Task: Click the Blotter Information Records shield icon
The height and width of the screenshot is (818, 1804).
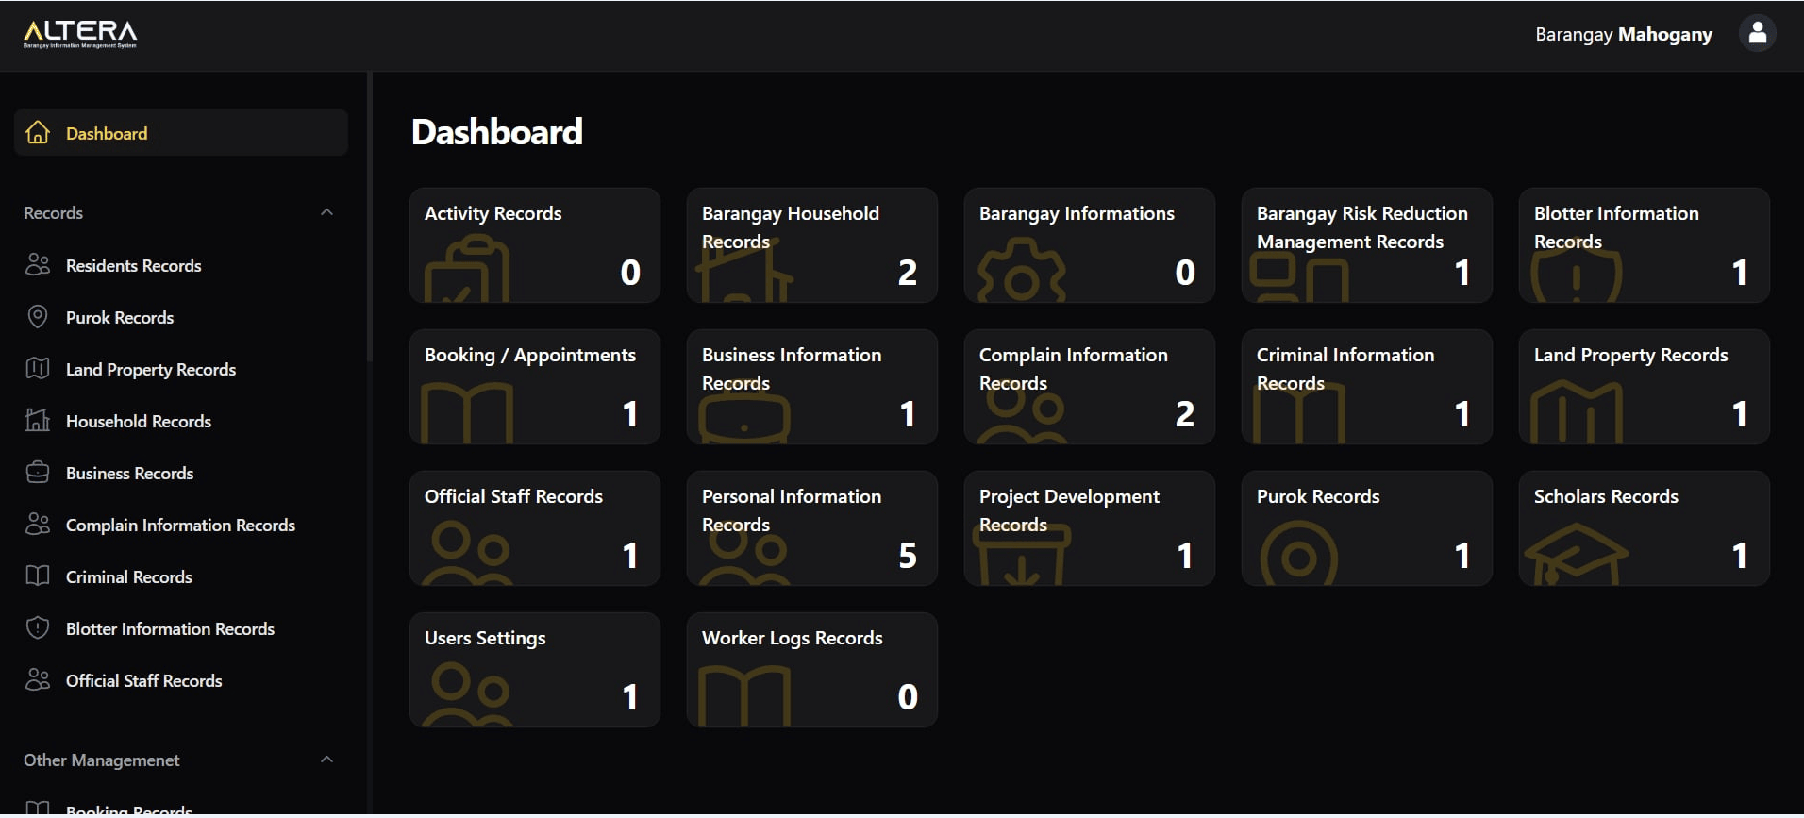Action: point(38,628)
